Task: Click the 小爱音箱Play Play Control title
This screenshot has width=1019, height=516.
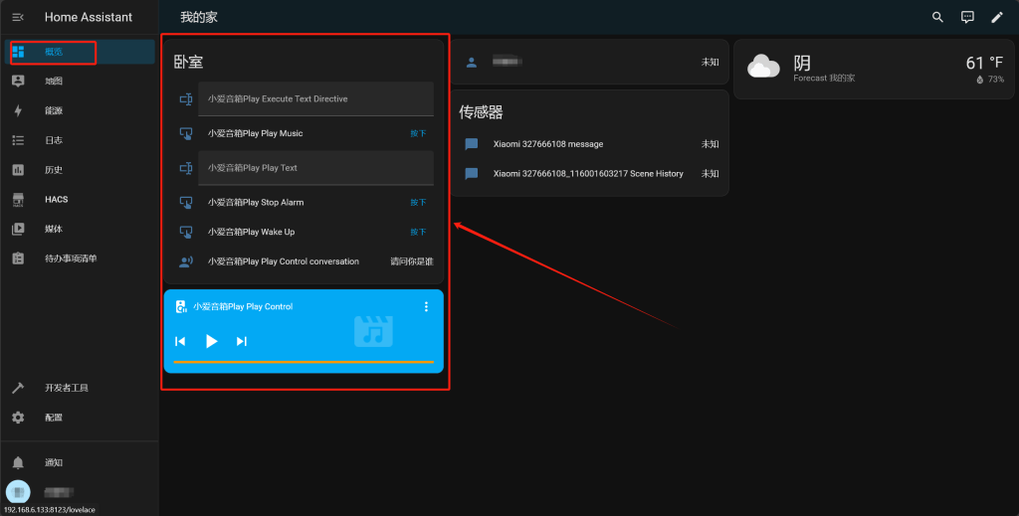Action: (x=243, y=306)
